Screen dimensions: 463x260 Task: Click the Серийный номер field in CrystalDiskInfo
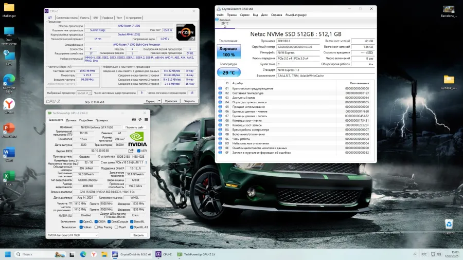(298, 47)
